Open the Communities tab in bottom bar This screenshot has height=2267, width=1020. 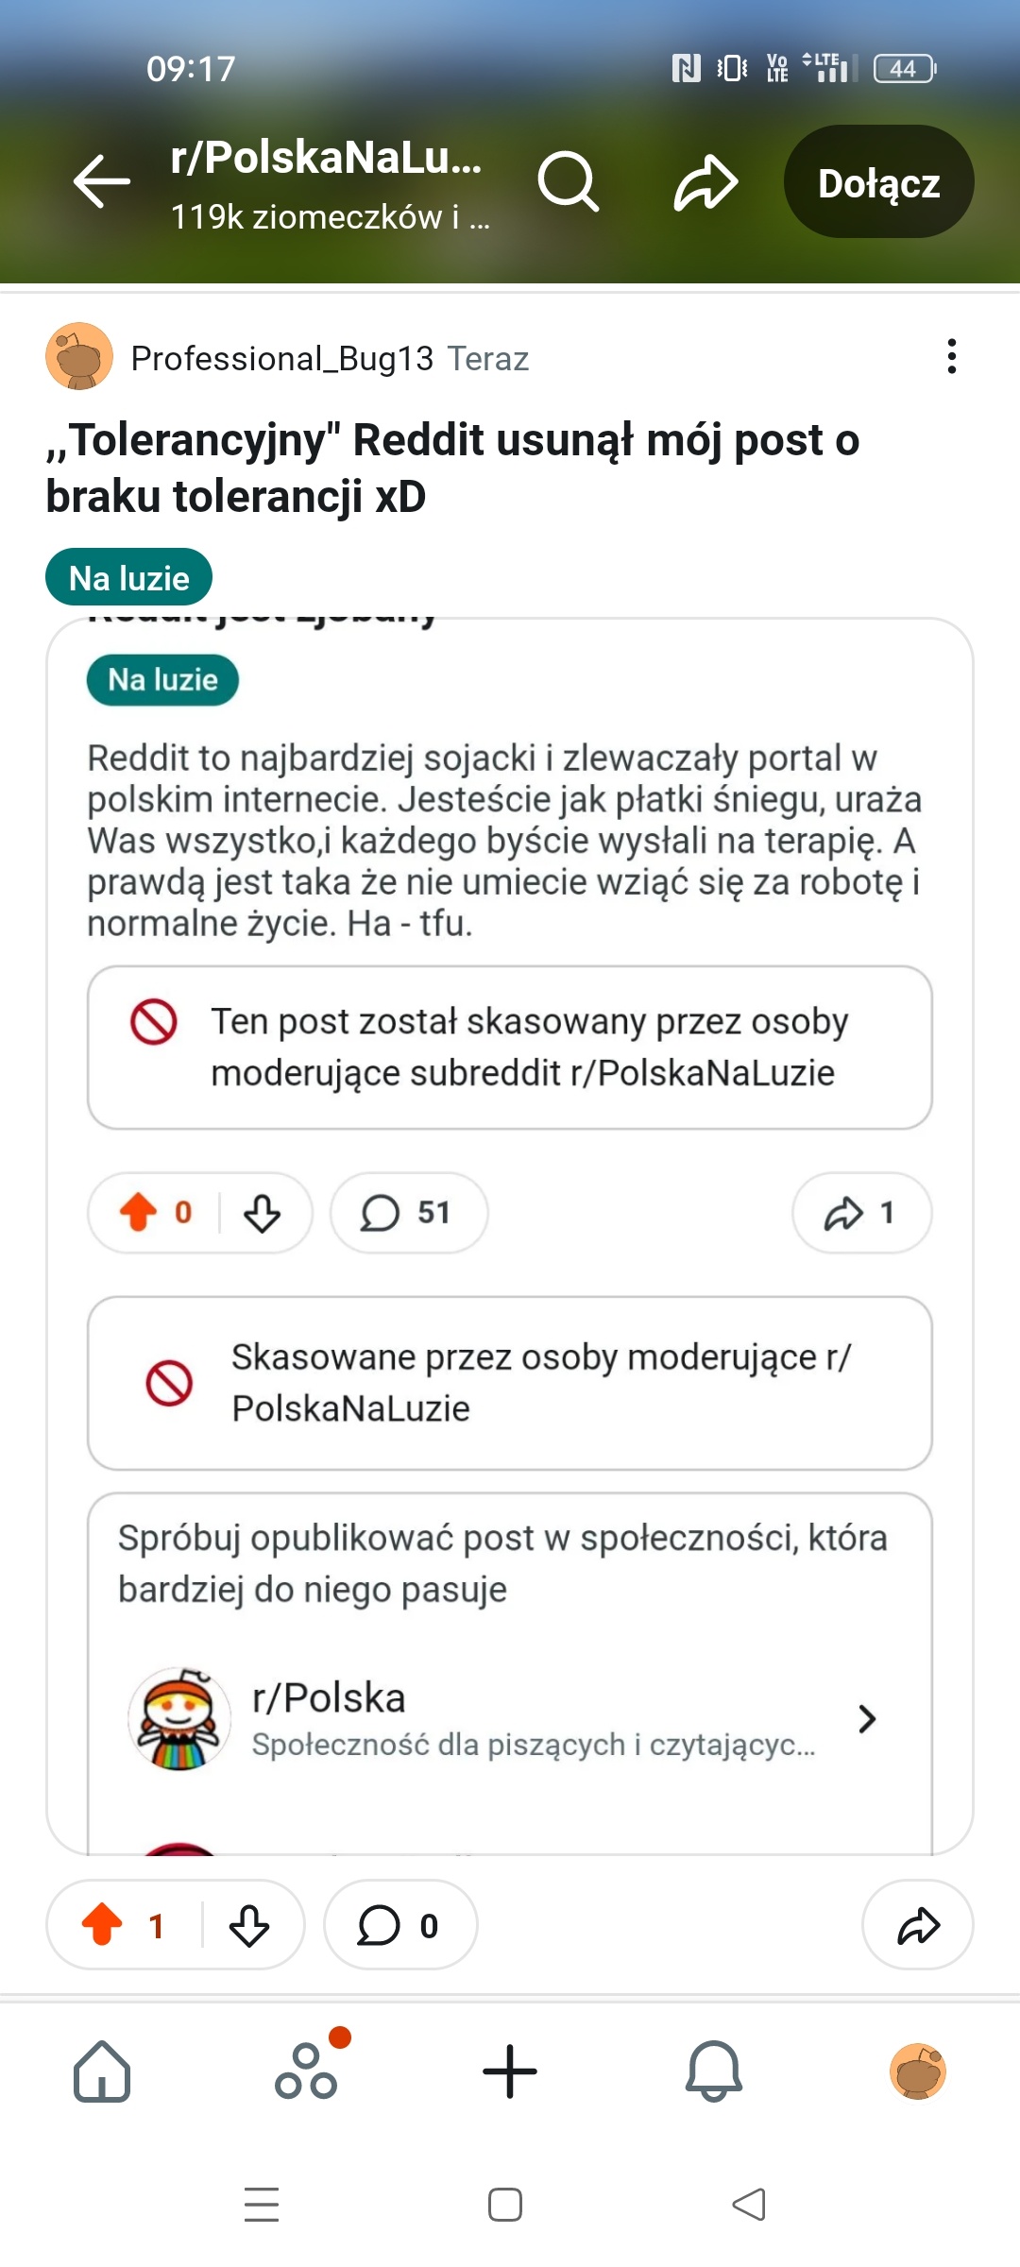(x=306, y=2071)
